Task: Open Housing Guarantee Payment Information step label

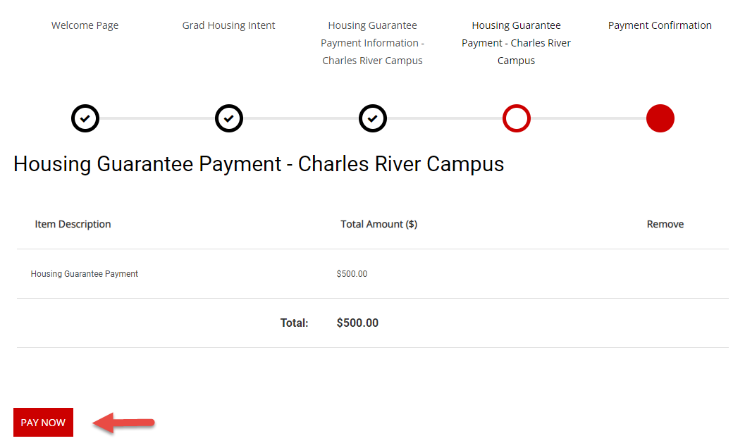Action: click(373, 43)
